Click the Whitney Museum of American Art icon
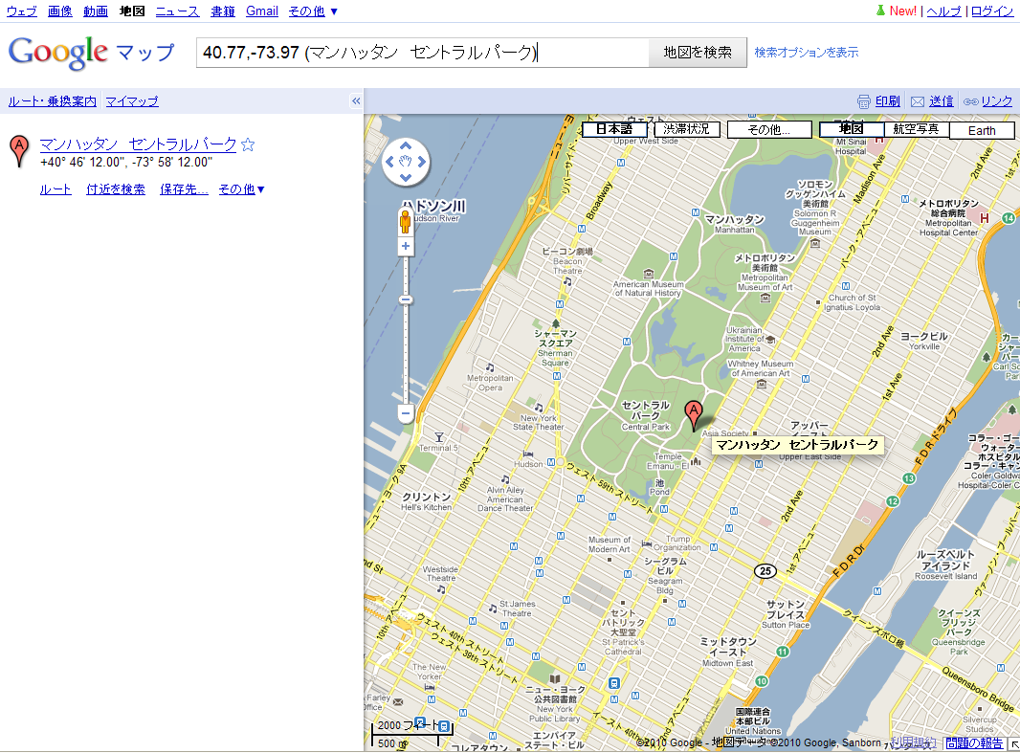1020x753 pixels. tap(761, 385)
